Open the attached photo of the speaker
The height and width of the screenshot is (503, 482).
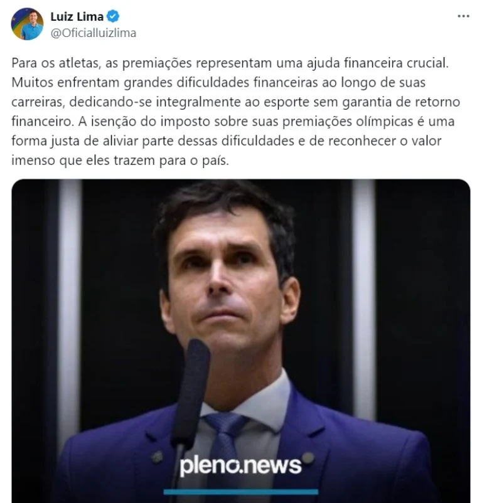pos(240,341)
